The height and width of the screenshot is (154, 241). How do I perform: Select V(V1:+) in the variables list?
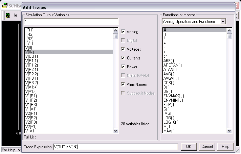click(x=69, y=87)
